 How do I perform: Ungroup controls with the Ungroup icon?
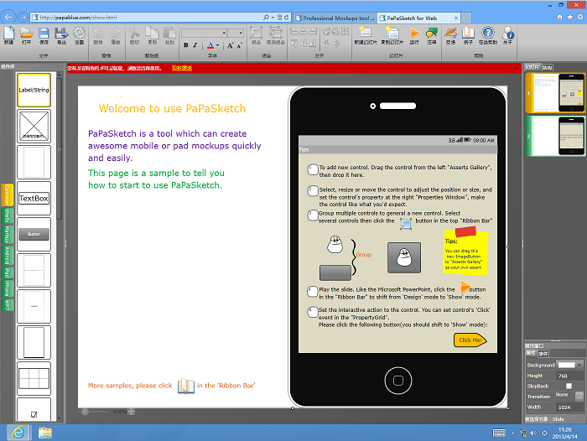point(276,35)
